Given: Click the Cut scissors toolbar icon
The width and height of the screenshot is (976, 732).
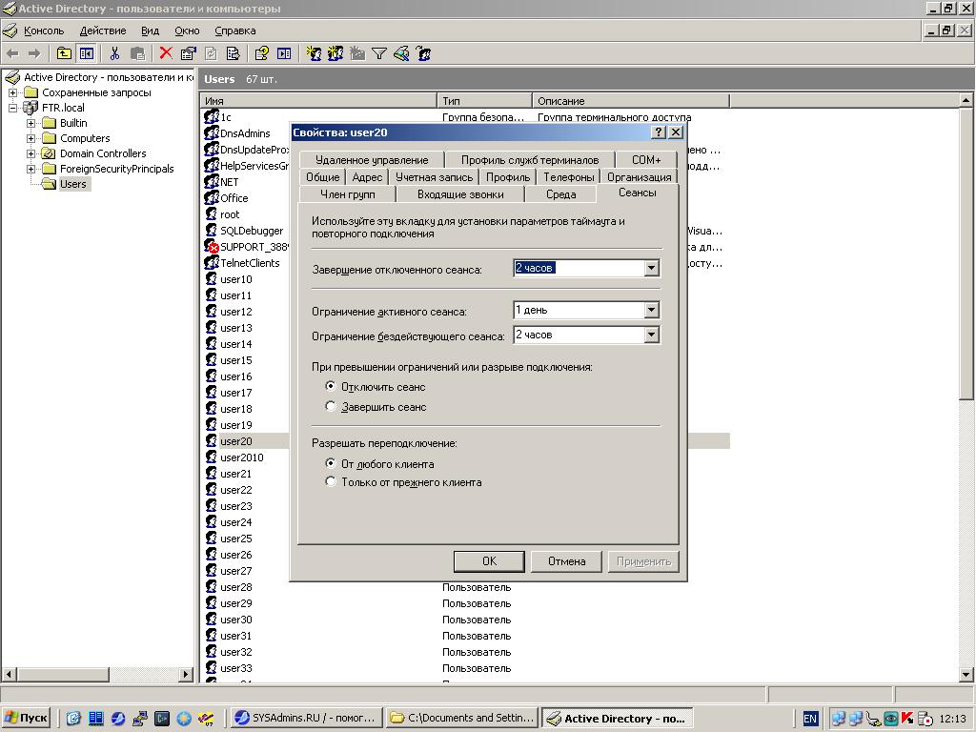Looking at the screenshot, I should click(114, 53).
